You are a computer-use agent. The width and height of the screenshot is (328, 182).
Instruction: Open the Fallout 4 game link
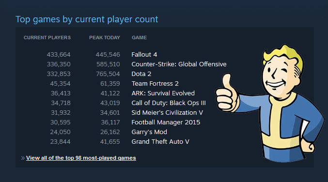click(x=144, y=55)
